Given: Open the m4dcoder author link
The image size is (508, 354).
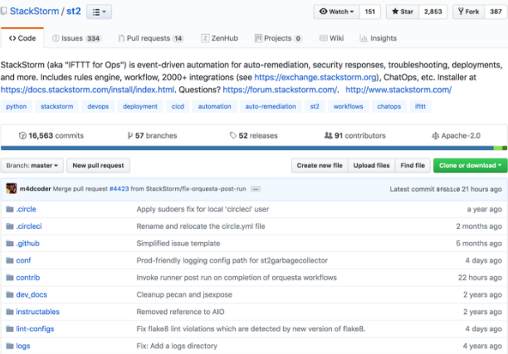Looking at the screenshot, I should (x=35, y=189).
